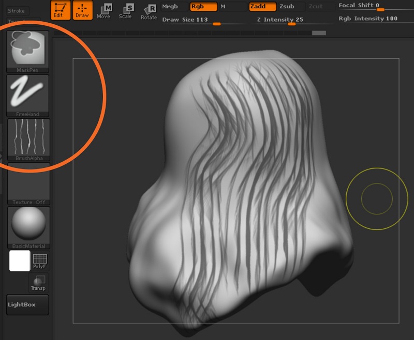
Task: Click the white color swatch
Action: click(19, 261)
